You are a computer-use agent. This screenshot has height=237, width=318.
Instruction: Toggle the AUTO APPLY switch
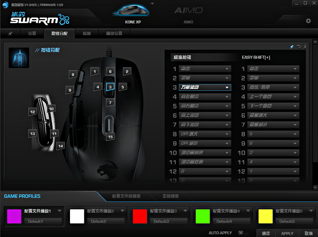(x=243, y=233)
